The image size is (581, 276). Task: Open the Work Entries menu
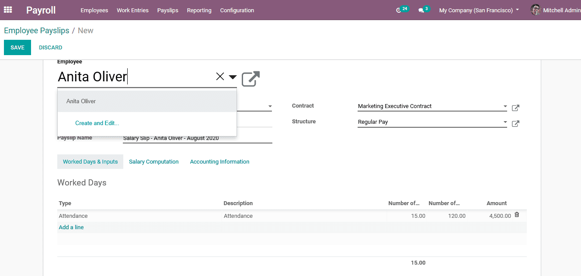(x=132, y=10)
